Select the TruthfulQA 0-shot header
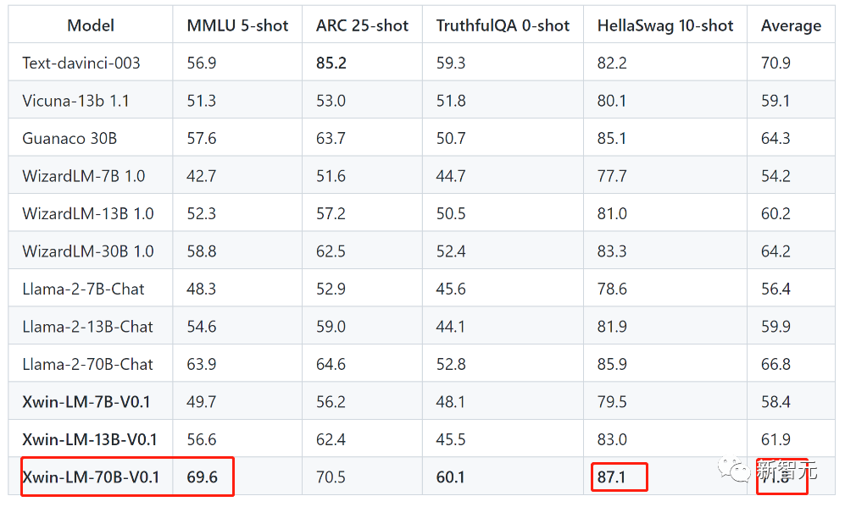 click(503, 25)
